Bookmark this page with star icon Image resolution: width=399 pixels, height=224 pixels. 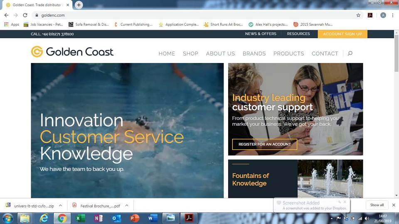(x=358, y=15)
